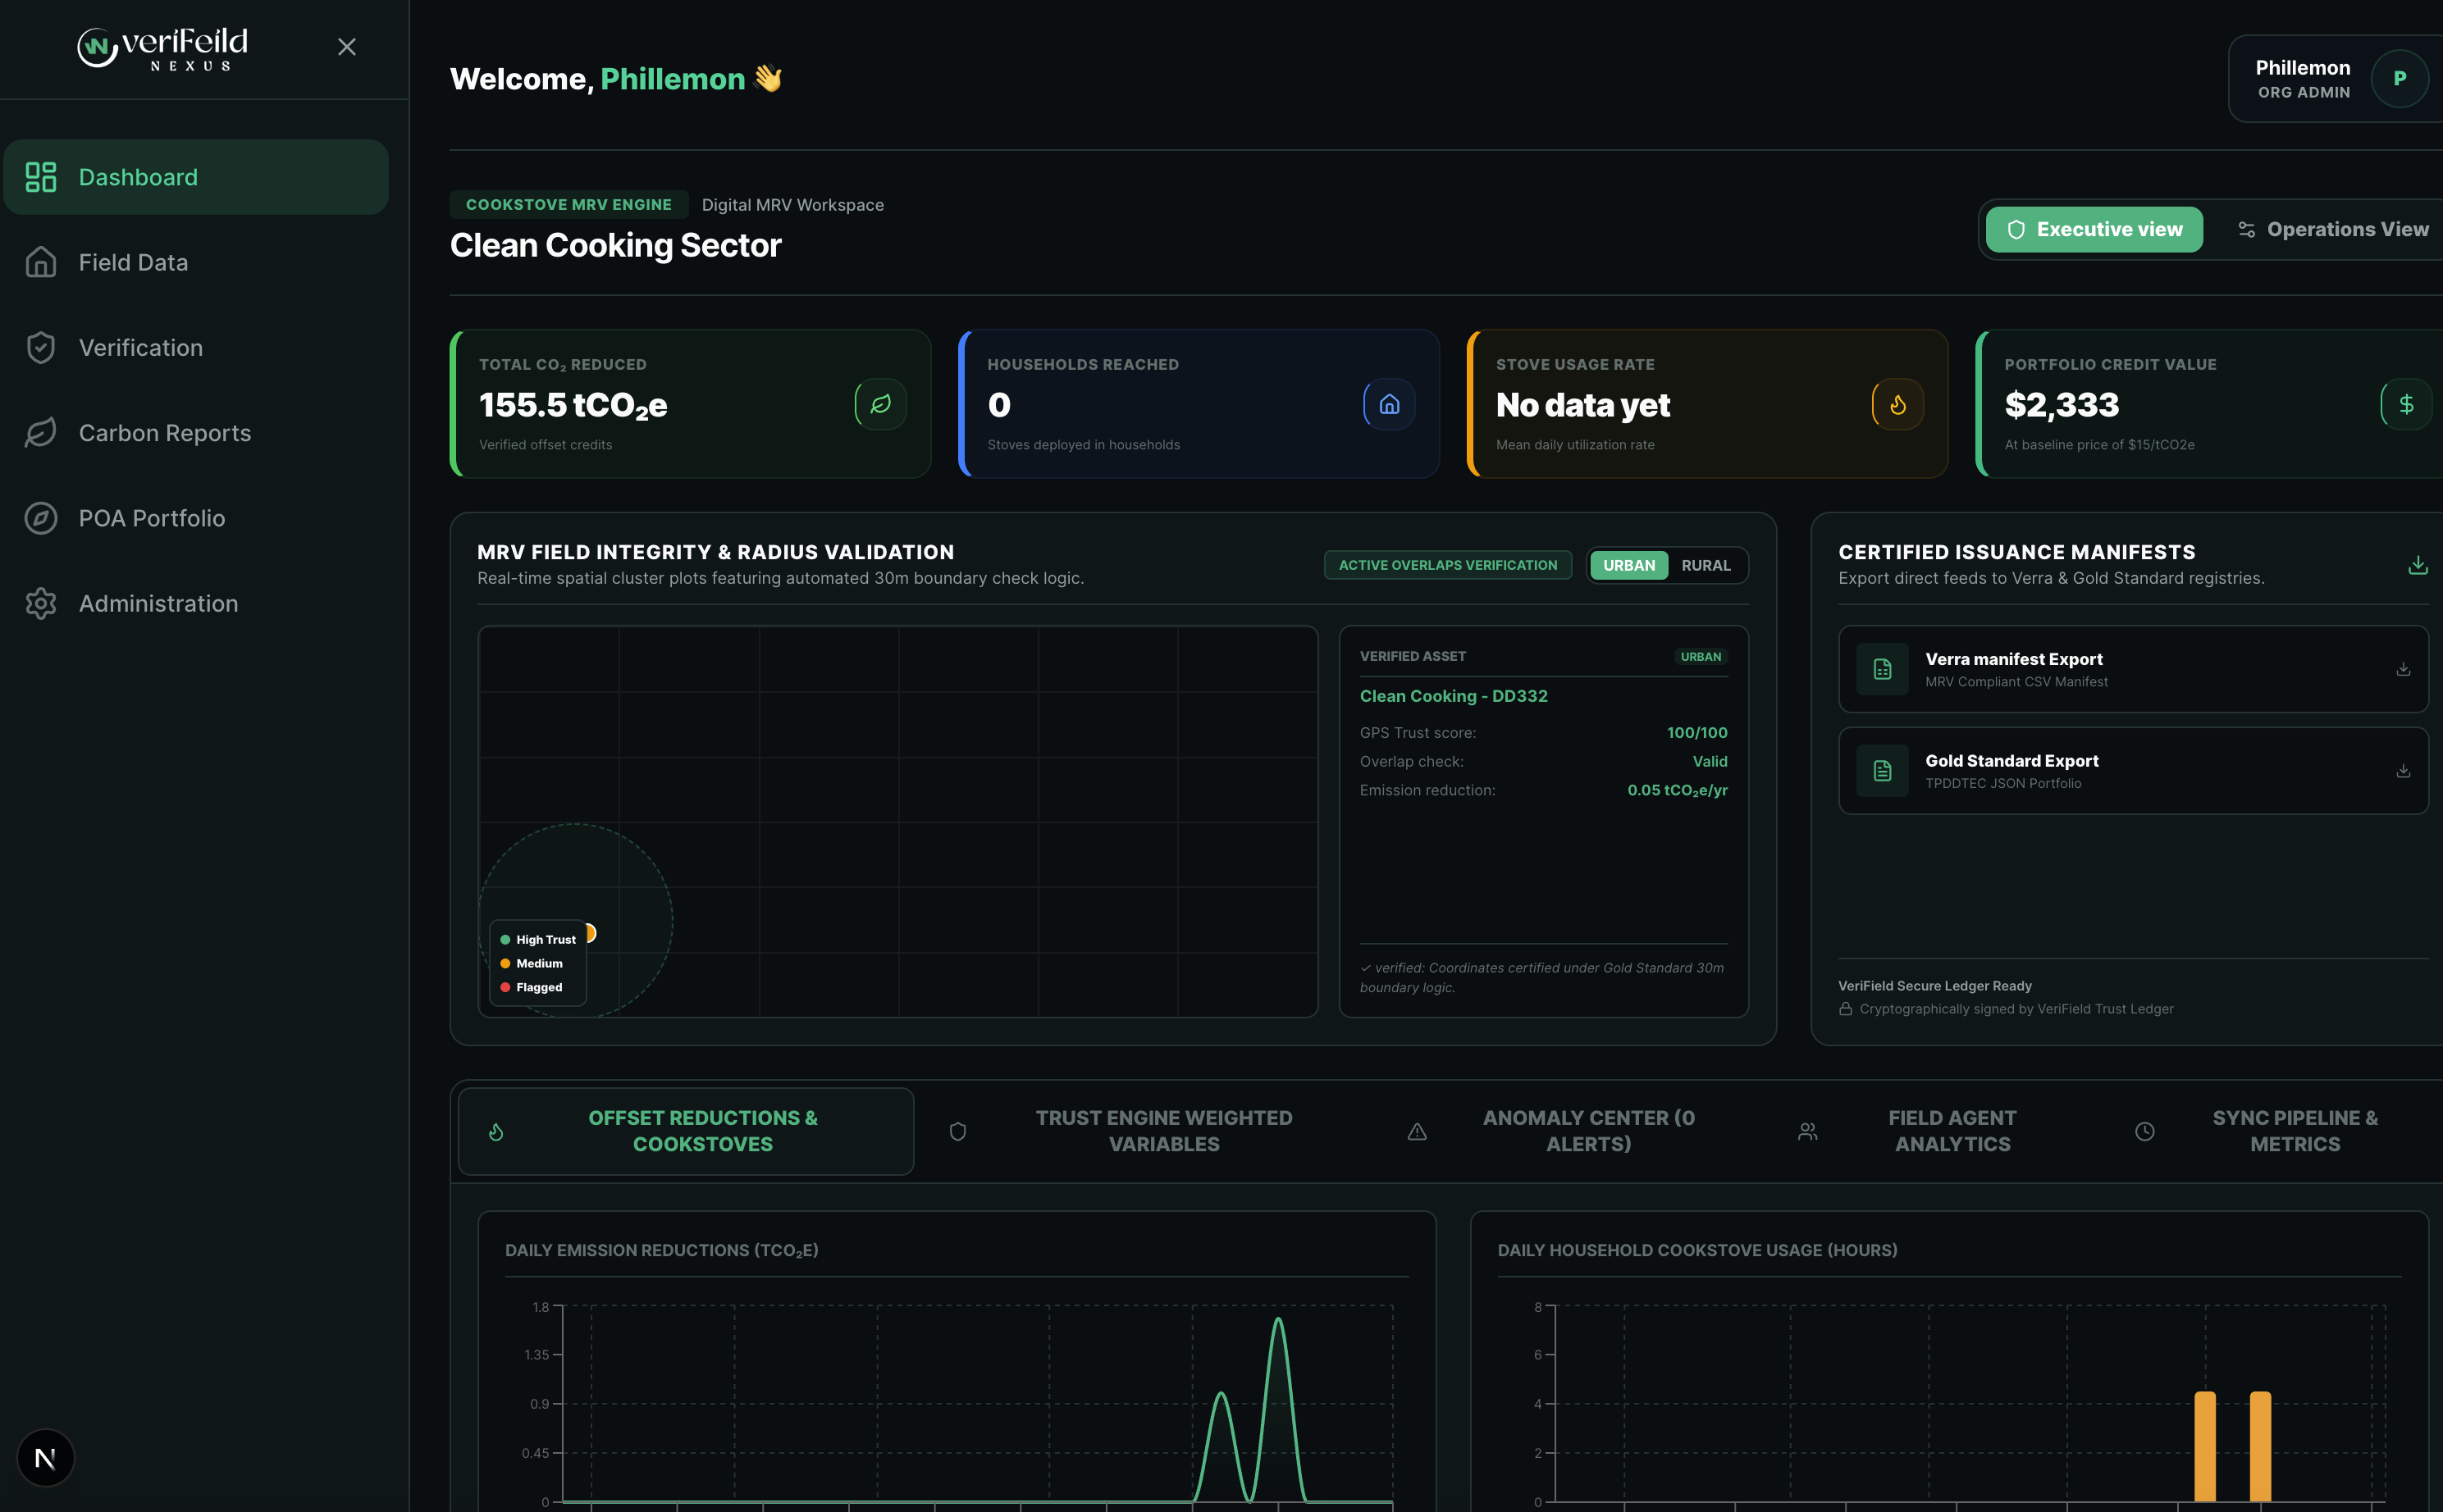Click the '100/100' GPS Trust score value
2443x1512 pixels.
point(1696,733)
